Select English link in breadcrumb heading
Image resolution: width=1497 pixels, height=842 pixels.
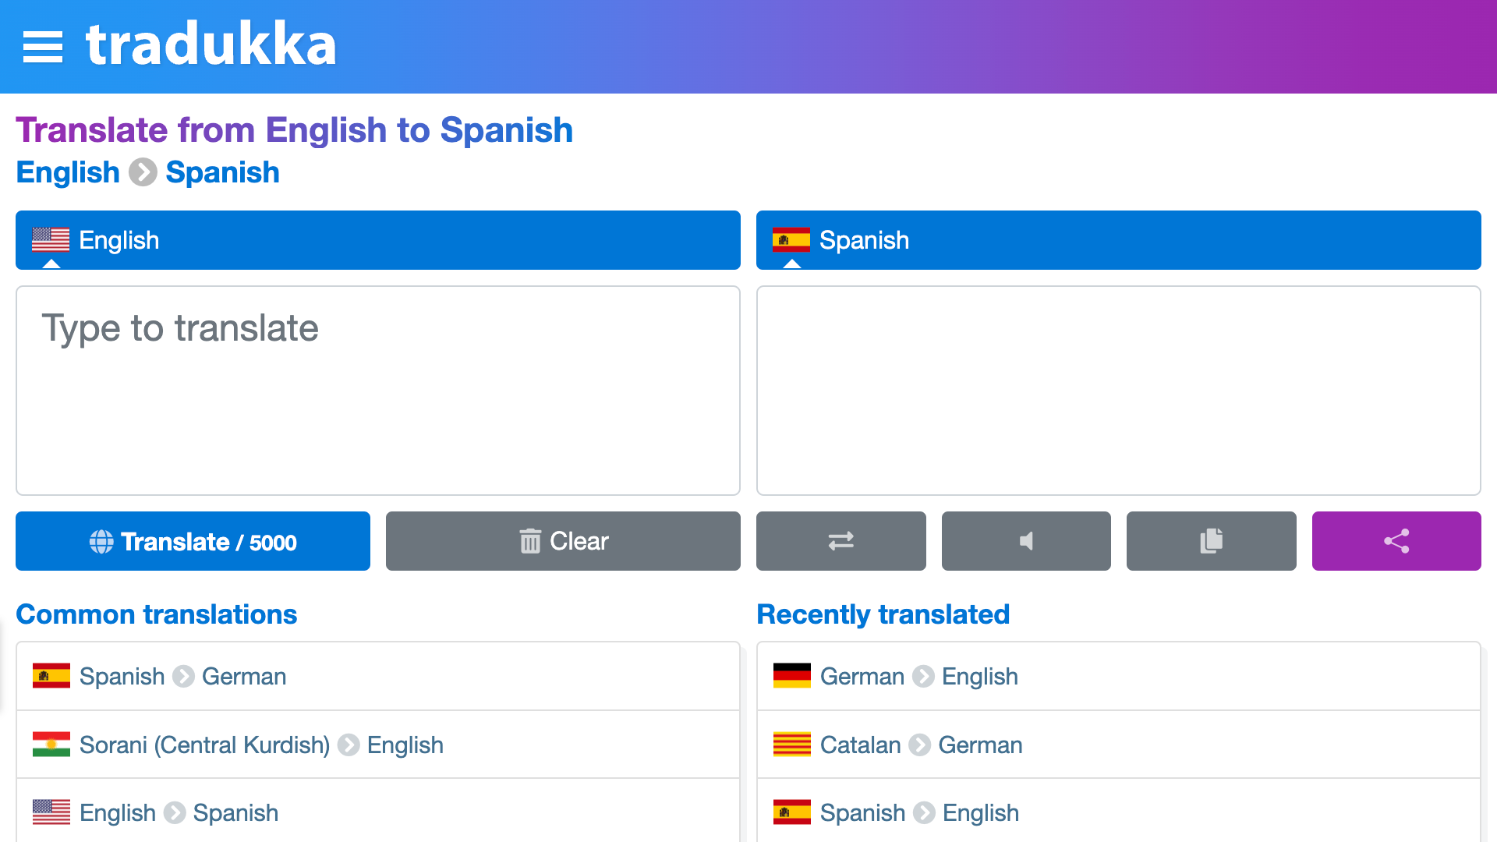(68, 172)
